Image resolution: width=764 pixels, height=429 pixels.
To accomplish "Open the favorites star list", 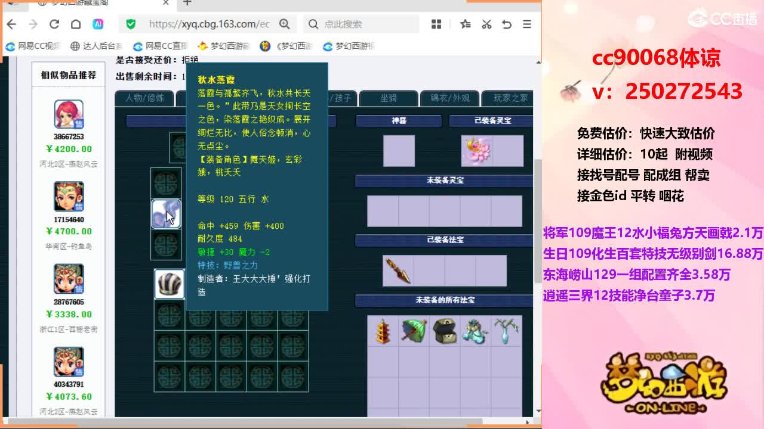I will click(x=466, y=24).
